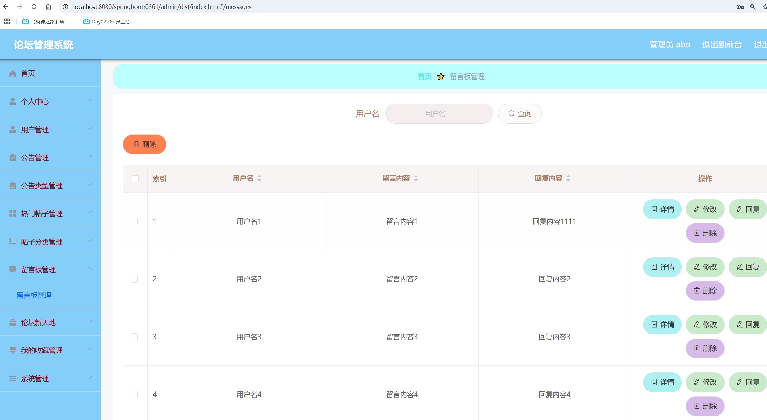Open the 留言板管理 submenu item
Viewport: 767px width, 420px height.
34,295
